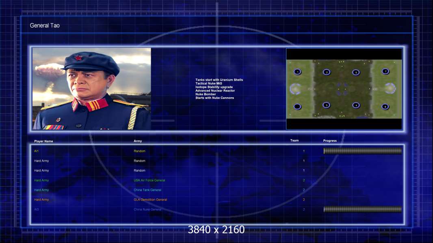Click the "Progress" column header
Image resolution: width=433 pixels, height=243 pixels.
click(330, 141)
